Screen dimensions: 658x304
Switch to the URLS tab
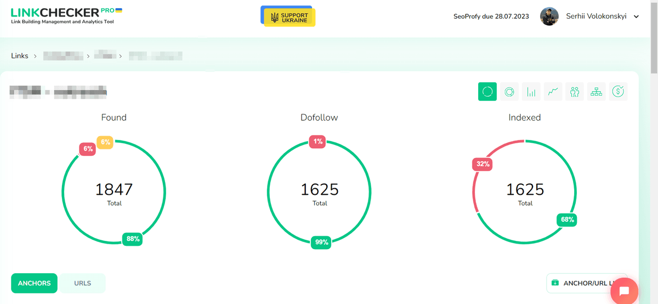click(x=82, y=283)
